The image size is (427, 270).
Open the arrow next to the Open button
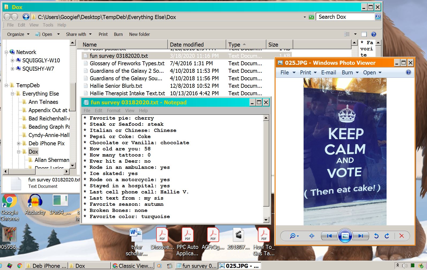(x=58, y=34)
